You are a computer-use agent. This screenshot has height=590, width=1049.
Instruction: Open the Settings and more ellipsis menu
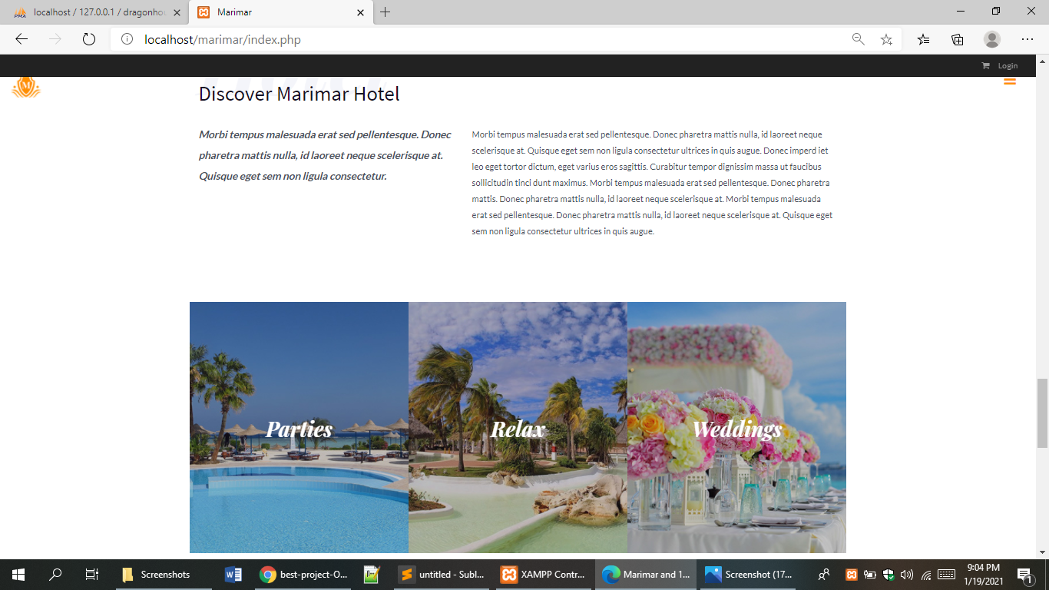[1027, 38]
